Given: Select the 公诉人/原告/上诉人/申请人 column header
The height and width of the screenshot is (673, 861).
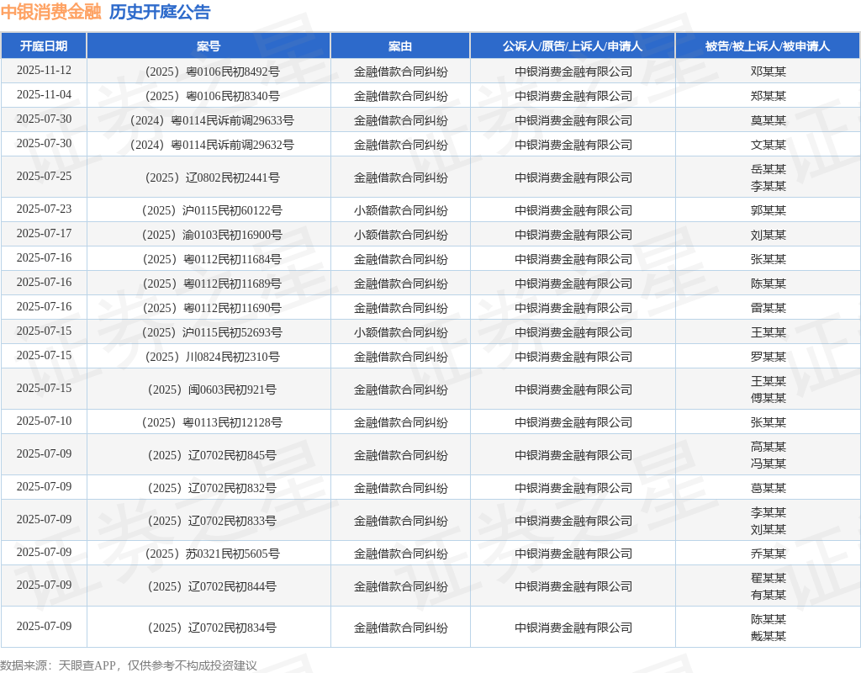Looking at the screenshot, I should coord(573,46).
